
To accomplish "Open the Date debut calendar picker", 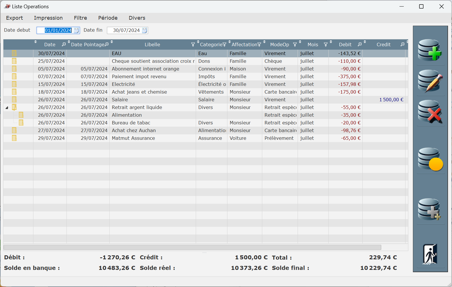I will 76,31.
